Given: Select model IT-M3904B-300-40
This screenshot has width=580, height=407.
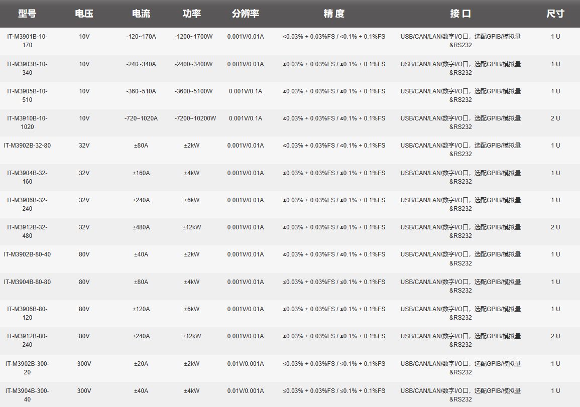Looking at the screenshot, I should point(28,395).
